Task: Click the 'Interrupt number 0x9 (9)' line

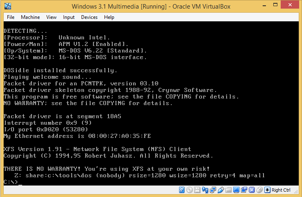Action: point(48,123)
